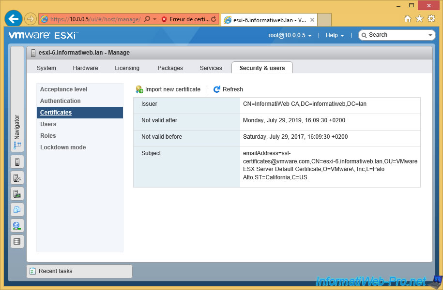Select the Not valid before date value
The width and height of the screenshot is (443, 290).
295,136
